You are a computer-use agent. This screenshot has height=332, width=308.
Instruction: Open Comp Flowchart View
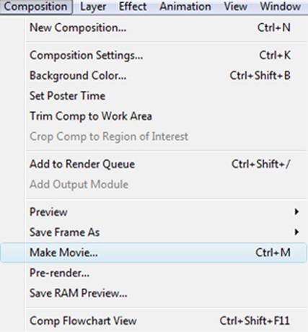click(x=154, y=320)
